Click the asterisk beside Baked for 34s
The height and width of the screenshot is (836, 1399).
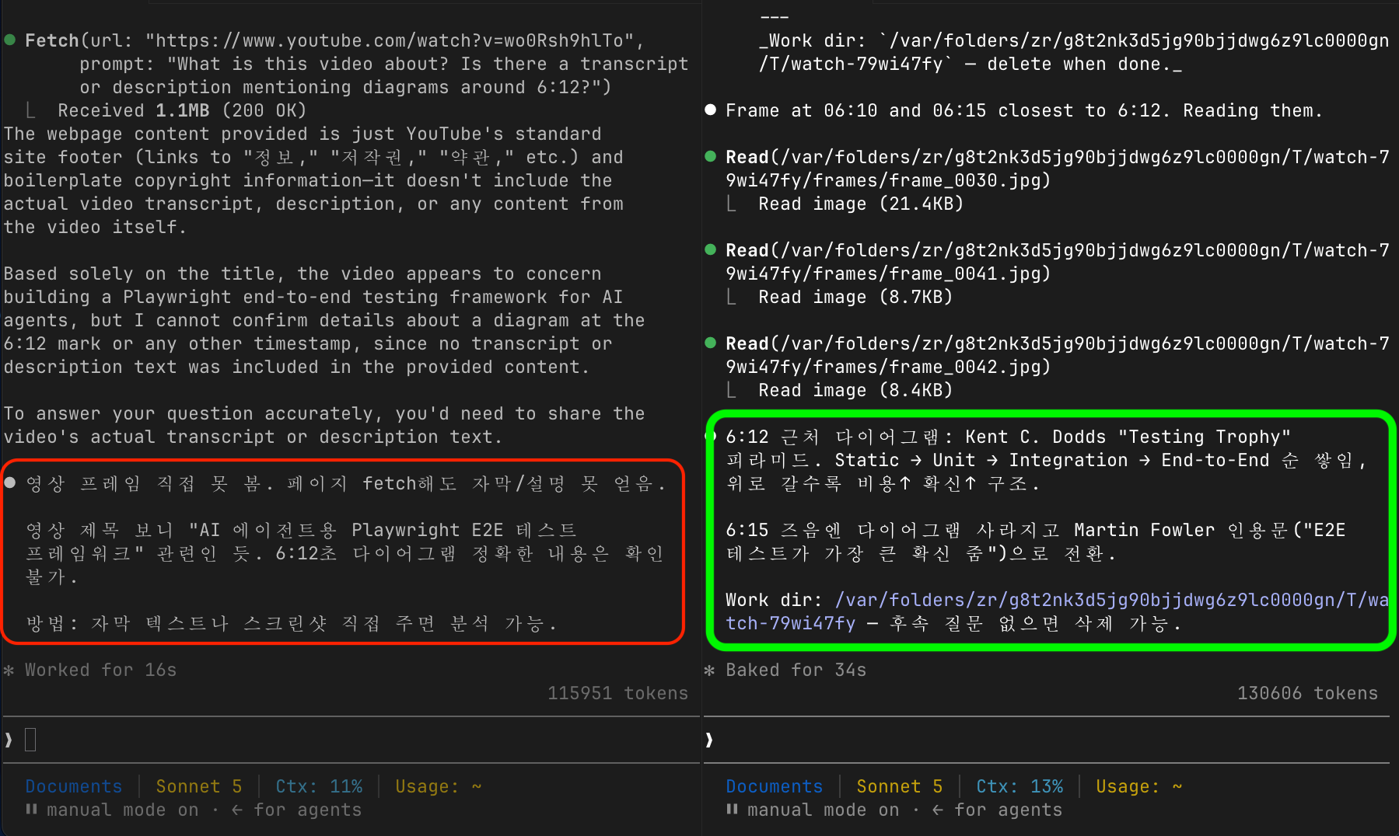pos(709,670)
